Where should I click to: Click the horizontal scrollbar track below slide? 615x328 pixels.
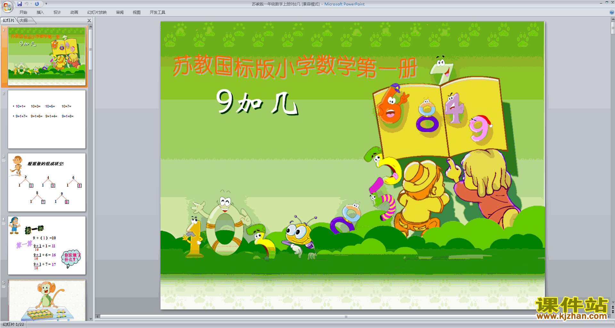[346, 317]
